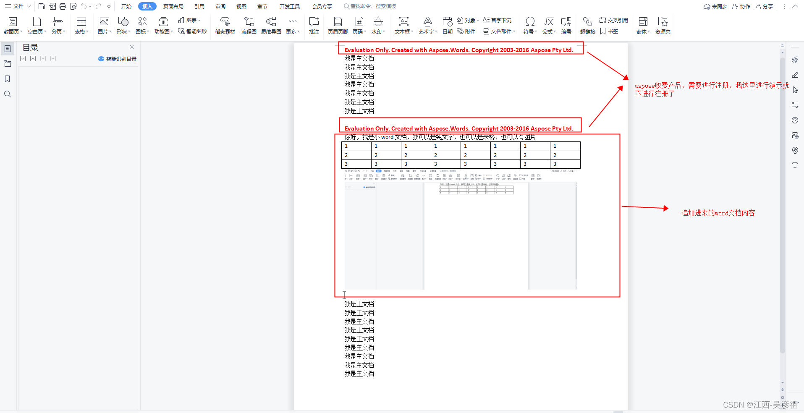This screenshot has height=413, width=804.
Task: Click the 分享 share button
Action: click(x=764, y=6)
